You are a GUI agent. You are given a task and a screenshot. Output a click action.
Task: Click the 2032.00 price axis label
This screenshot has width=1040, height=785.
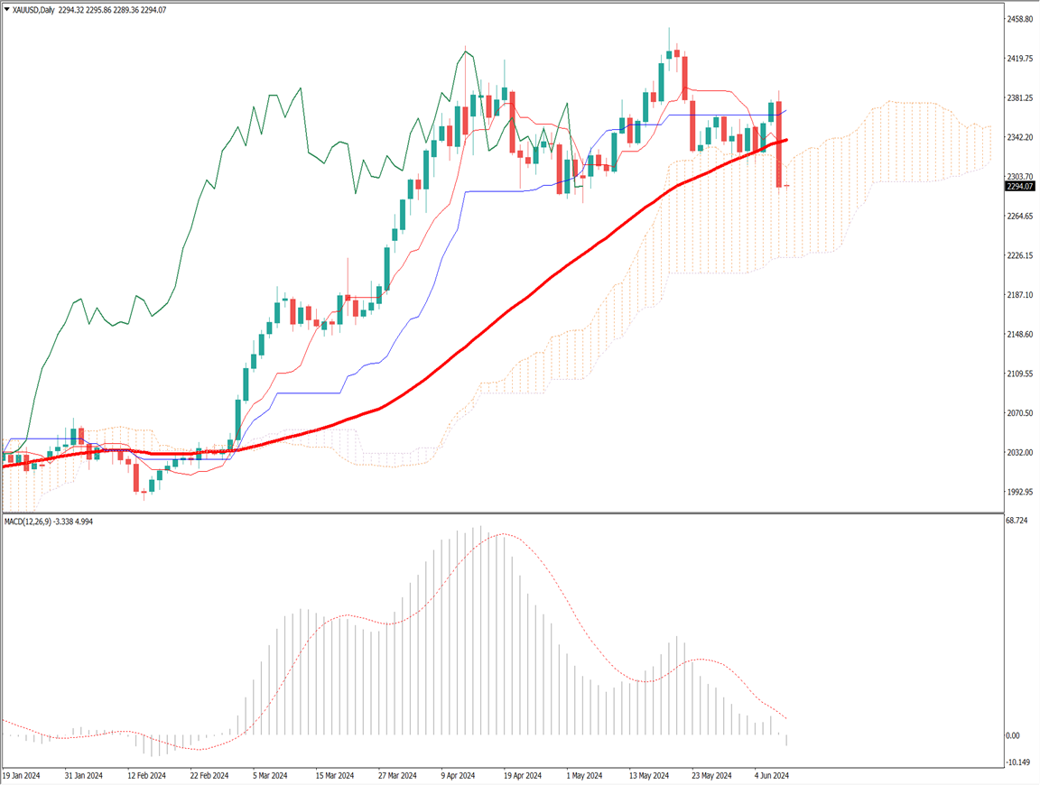pos(1020,453)
